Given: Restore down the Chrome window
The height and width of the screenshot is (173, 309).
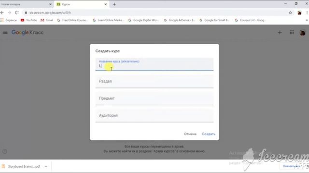Looking at the screenshot, I should click(x=296, y=4).
